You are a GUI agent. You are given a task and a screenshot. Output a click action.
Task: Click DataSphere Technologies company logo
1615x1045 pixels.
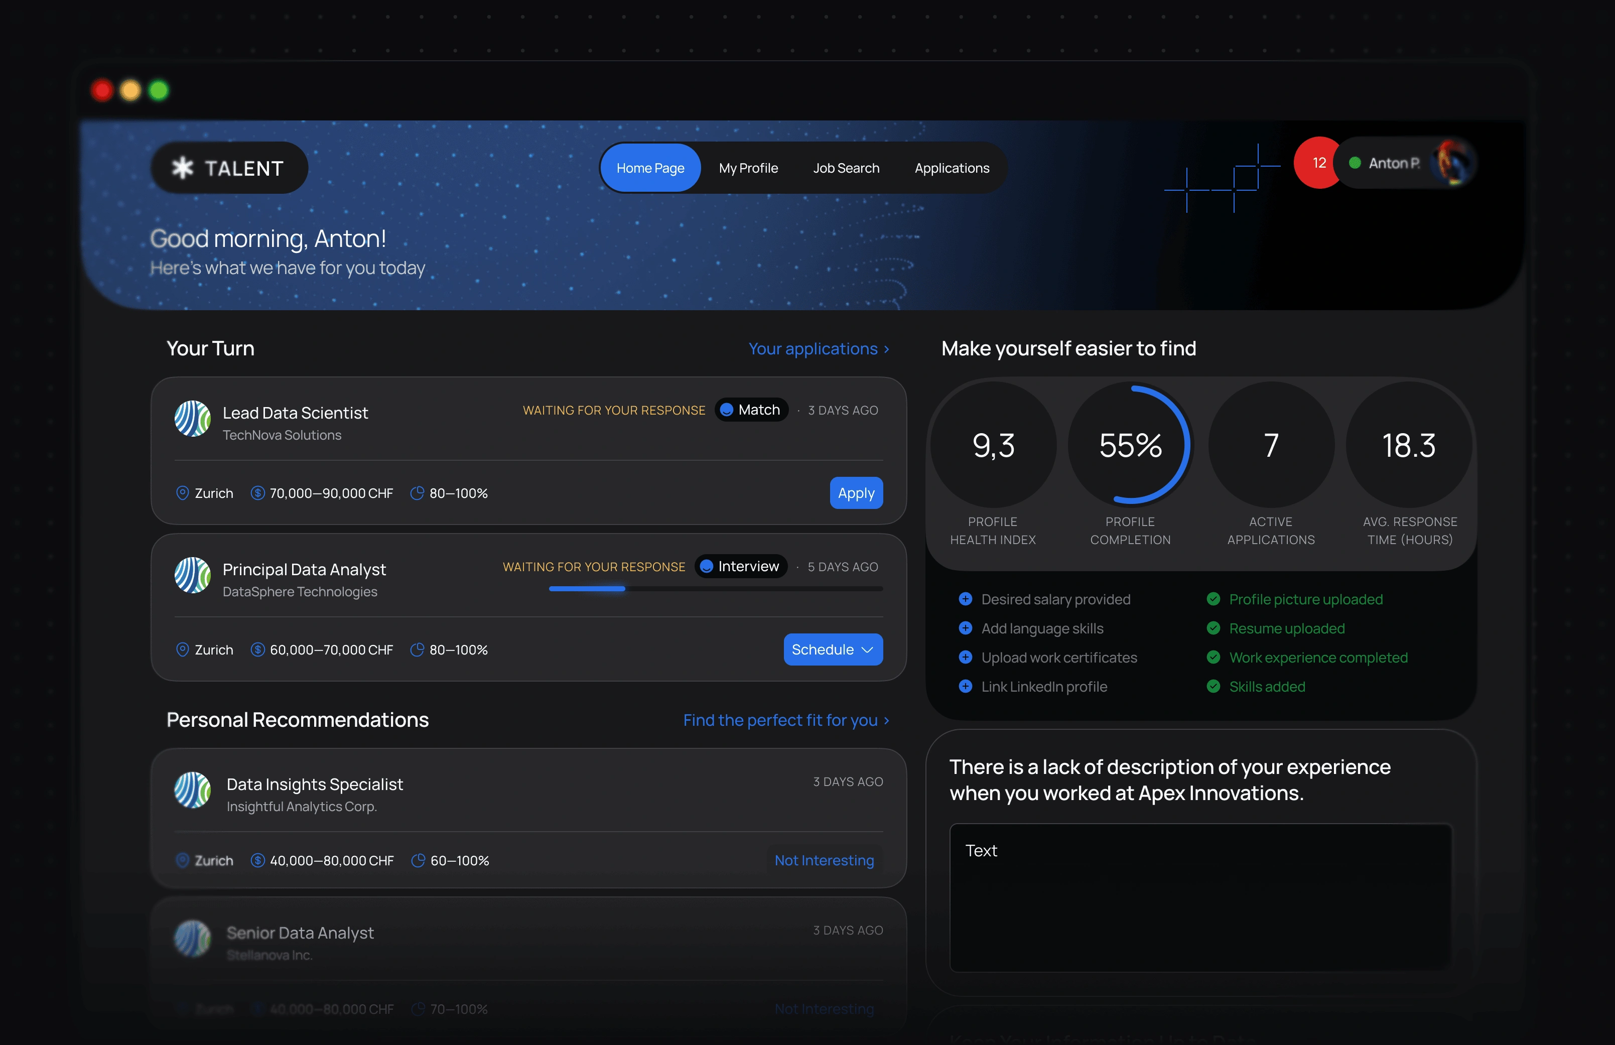point(193,575)
